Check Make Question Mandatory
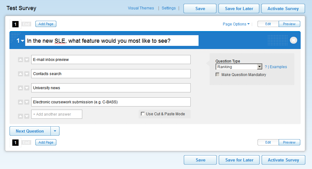Image resolution: width=312 pixels, height=169 pixels. point(217,75)
